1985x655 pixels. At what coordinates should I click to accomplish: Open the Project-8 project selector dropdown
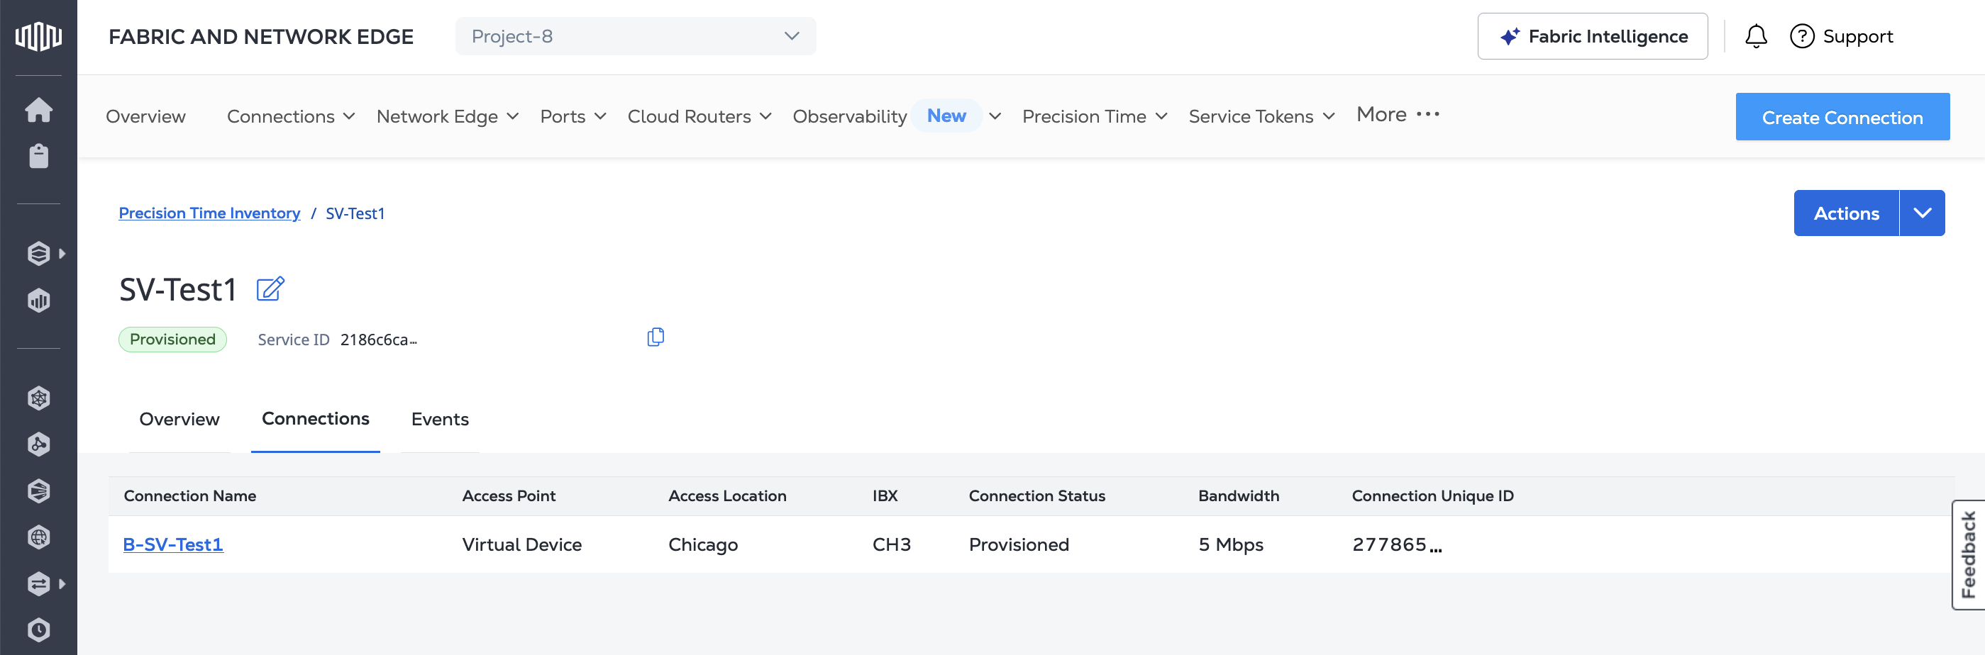635,36
